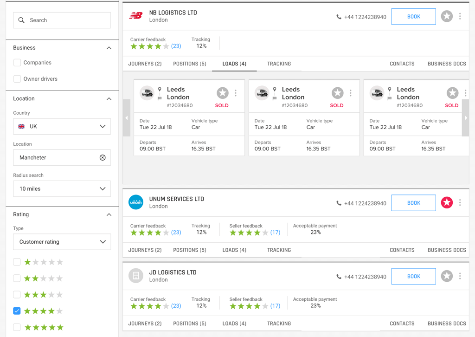Click first load card van thumbnail

coord(147,93)
